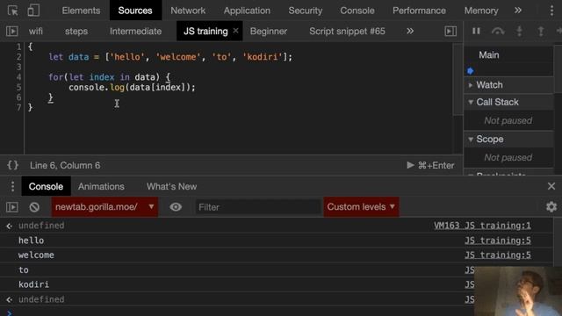
Task: Open the Application panel
Action: [x=247, y=11]
